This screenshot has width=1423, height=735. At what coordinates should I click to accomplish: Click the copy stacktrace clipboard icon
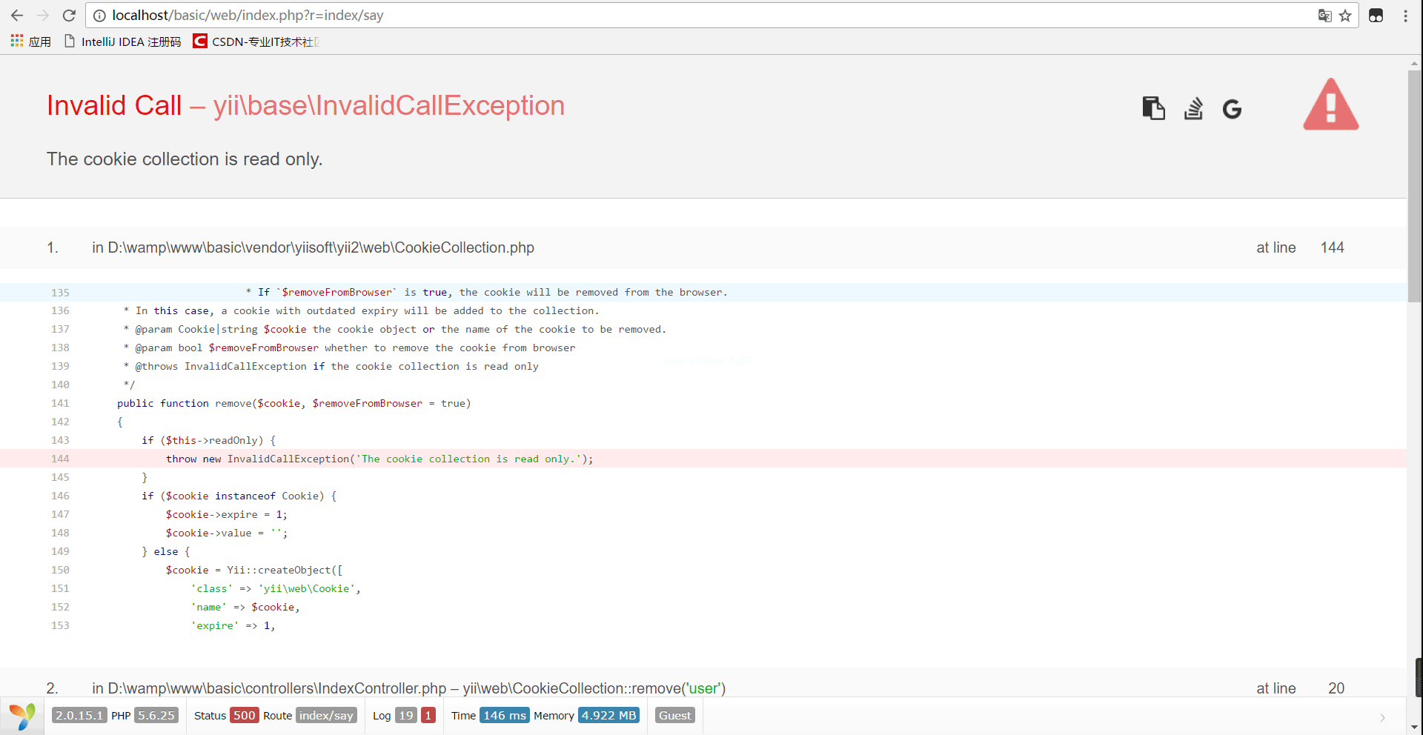click(x=1153, y=108)
